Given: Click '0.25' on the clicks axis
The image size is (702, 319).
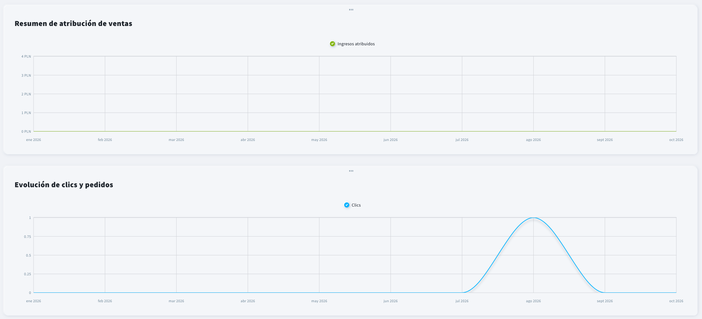Looking at the screenshot, I should [28, 274].
